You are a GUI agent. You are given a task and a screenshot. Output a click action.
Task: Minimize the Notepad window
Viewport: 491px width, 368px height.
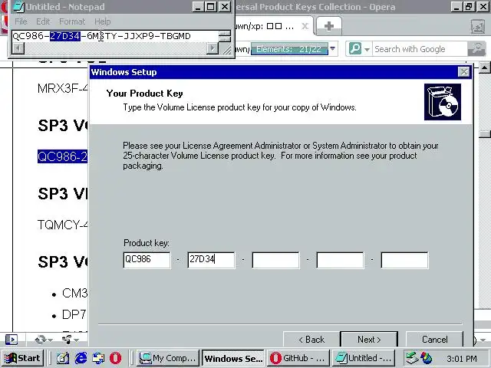[x=198, y=7]
